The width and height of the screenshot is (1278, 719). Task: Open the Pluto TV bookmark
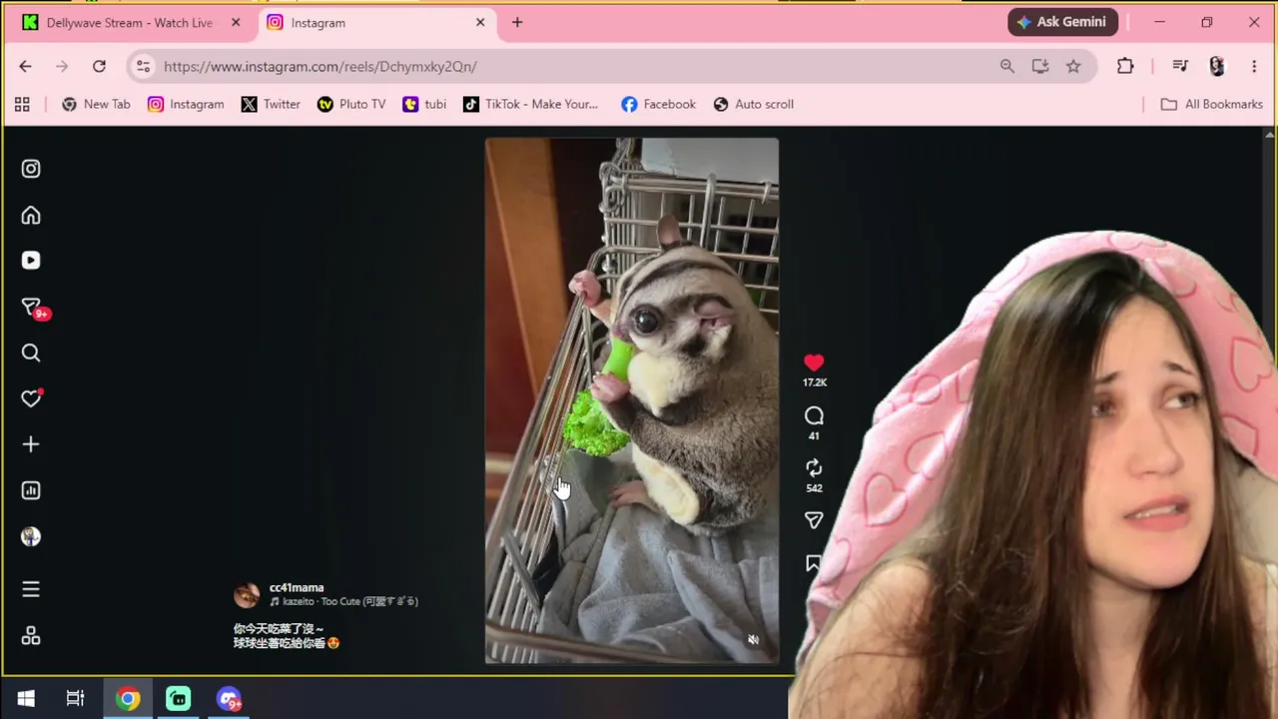click(351, 104)
